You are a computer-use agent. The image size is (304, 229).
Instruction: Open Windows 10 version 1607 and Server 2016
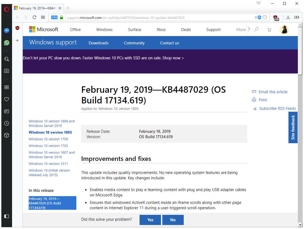pos(52,155)
